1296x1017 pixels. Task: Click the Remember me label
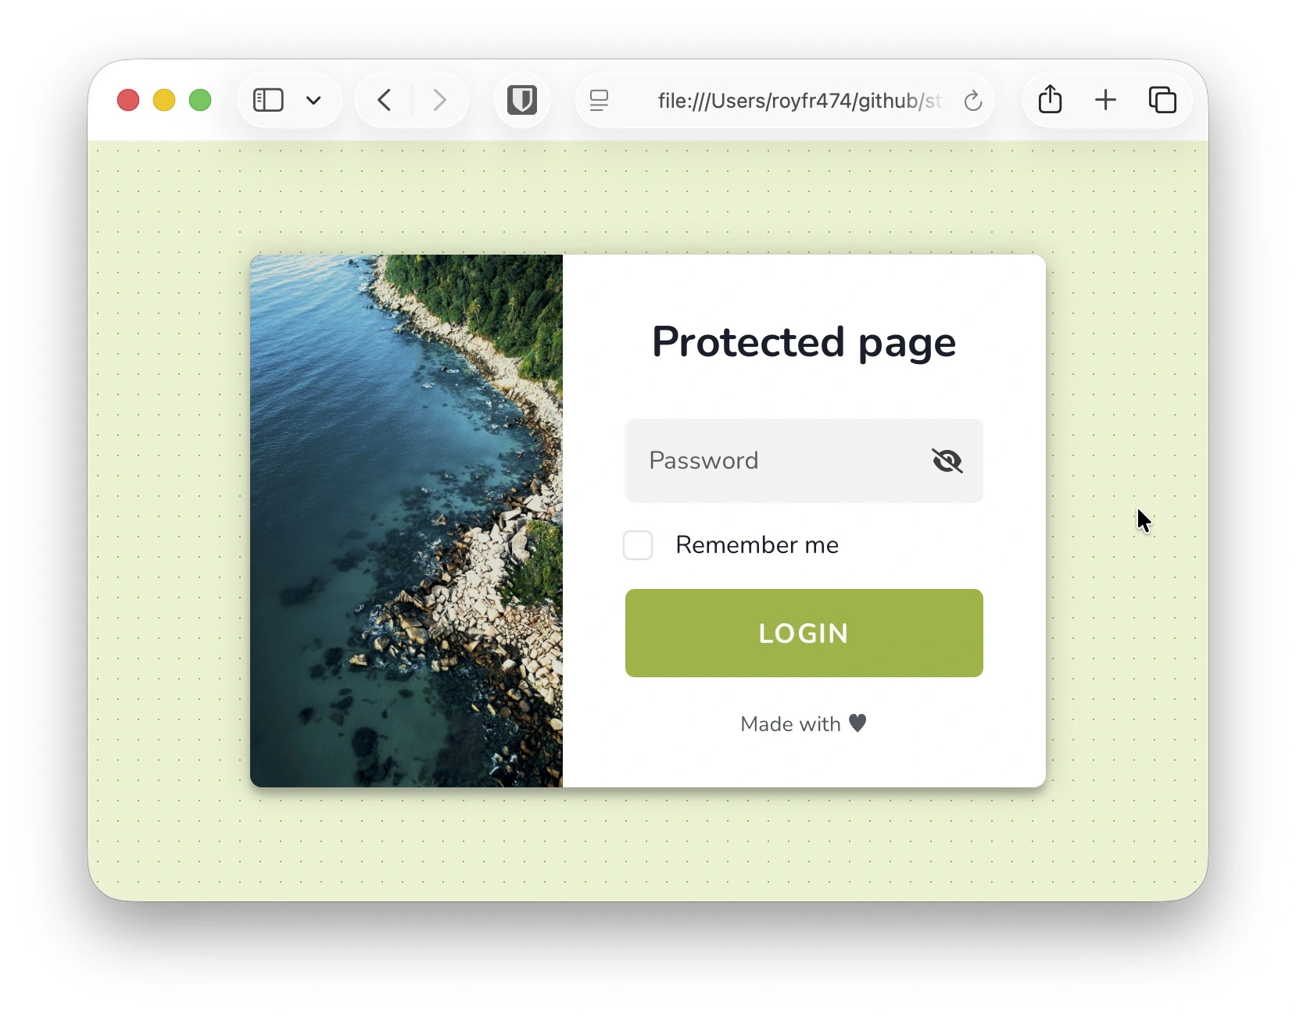(757, 545)
